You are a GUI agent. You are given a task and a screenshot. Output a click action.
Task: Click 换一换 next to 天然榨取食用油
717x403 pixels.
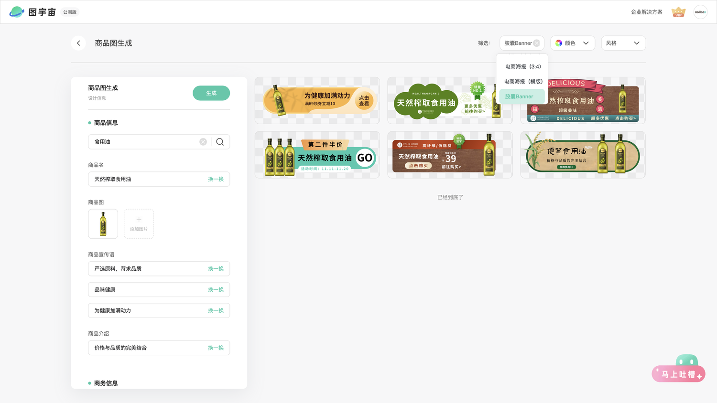tap(216, 179)
